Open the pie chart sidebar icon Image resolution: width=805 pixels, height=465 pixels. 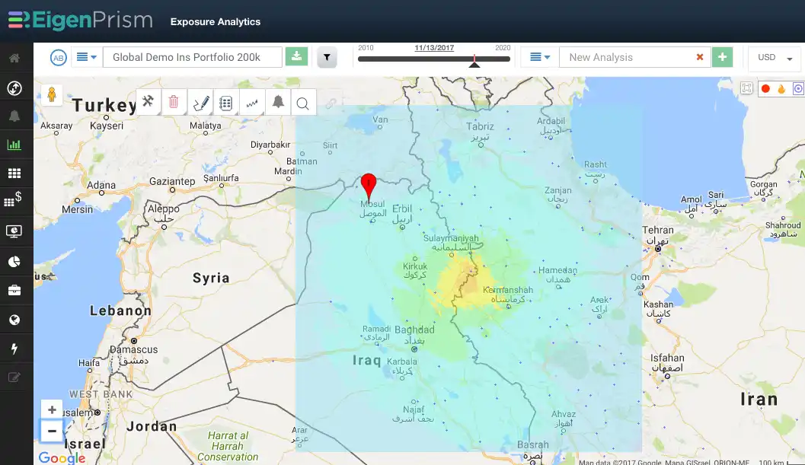coord(14,262)
